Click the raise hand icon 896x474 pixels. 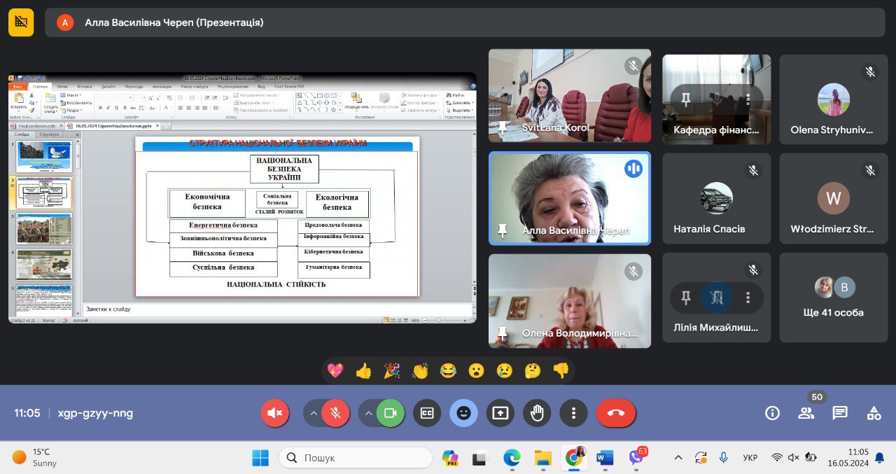537,413
